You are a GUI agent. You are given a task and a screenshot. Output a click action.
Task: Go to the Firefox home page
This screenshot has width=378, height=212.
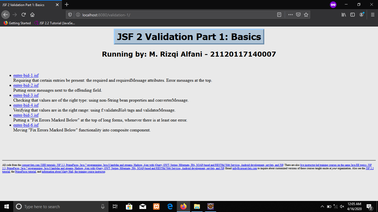point(32,15)
